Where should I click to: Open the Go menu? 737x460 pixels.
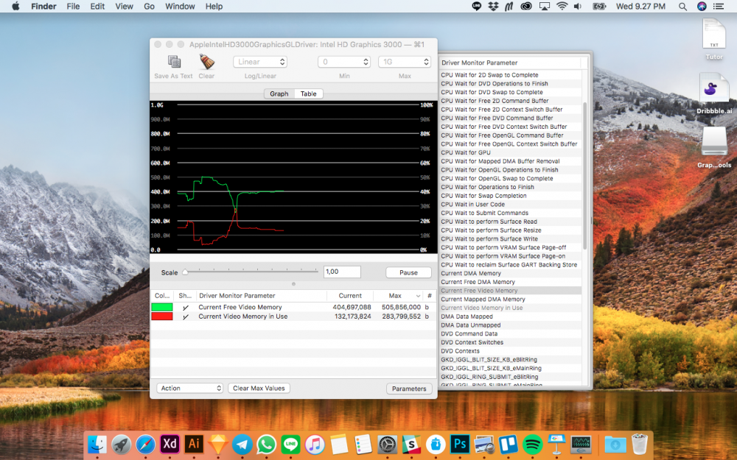coord(149,6)
